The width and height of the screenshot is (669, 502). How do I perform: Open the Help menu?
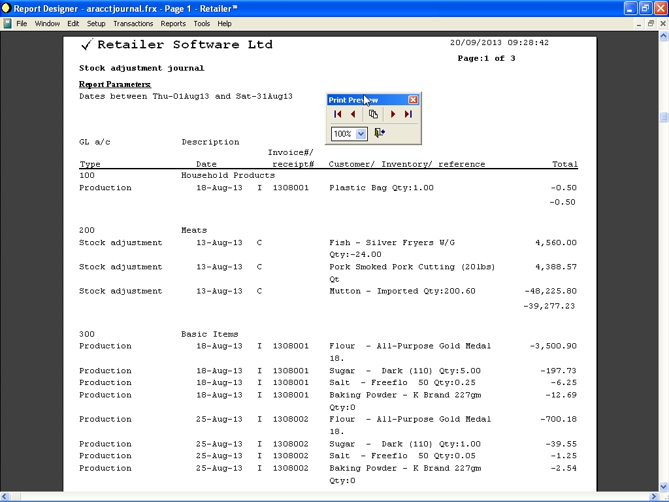pyautogui.click(x=225, y=24)
